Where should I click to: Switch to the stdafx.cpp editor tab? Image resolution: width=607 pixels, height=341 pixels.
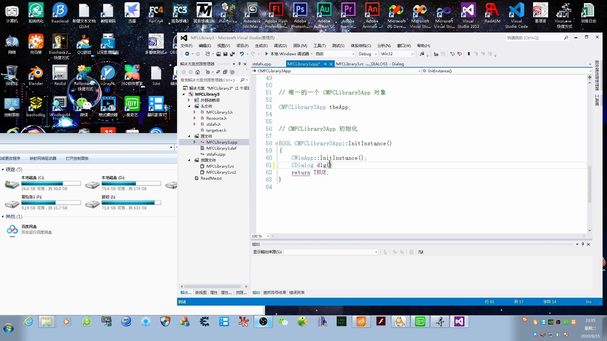261,64
